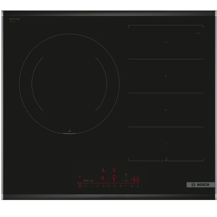This screenshot has height=217, width=217.
Task: Select the zone display showing 3.
Action: click(103, 170)
